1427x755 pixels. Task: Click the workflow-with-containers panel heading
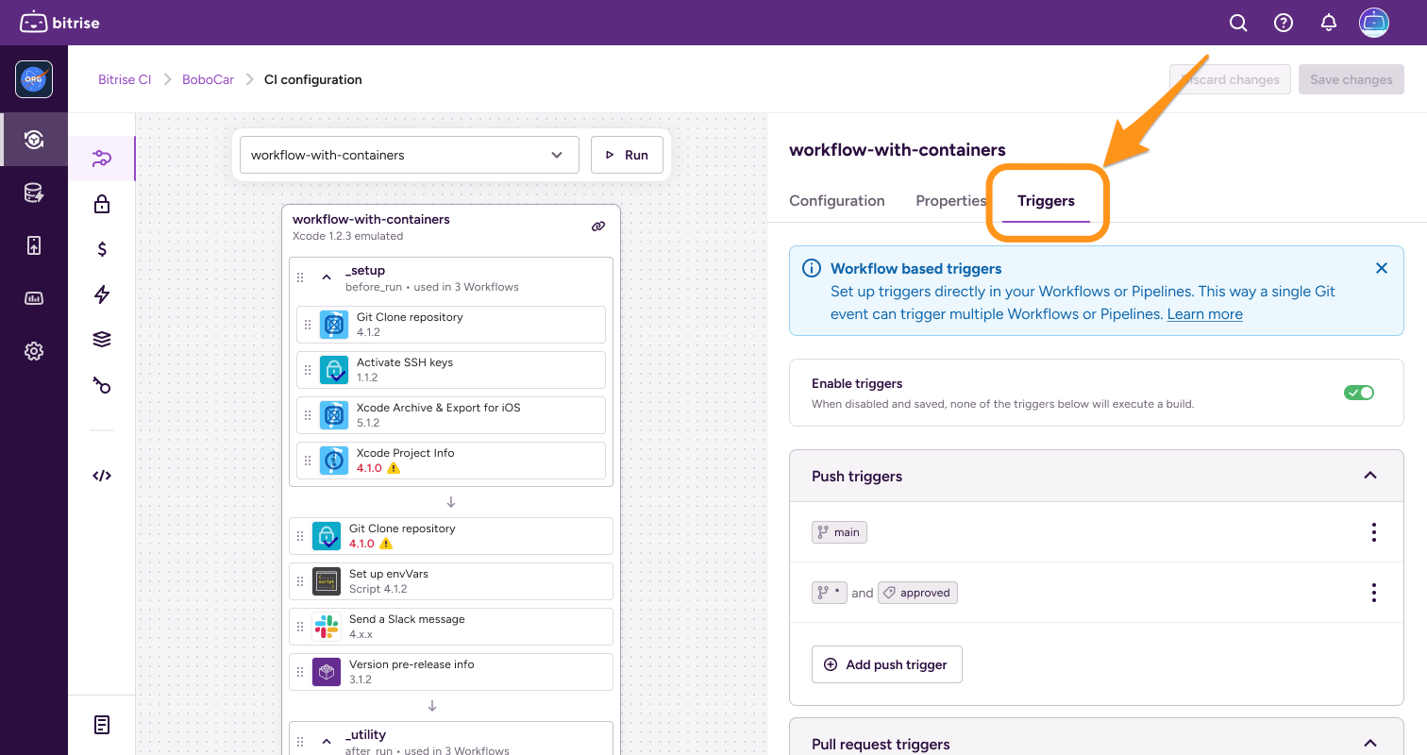898,149
